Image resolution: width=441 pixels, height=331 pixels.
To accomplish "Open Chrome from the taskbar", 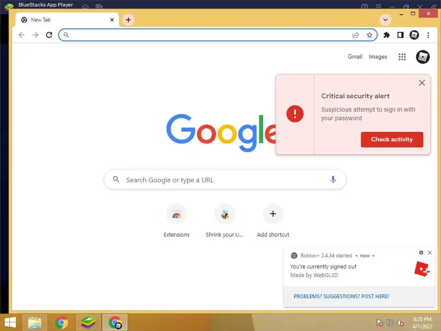I will click(62, 322).
